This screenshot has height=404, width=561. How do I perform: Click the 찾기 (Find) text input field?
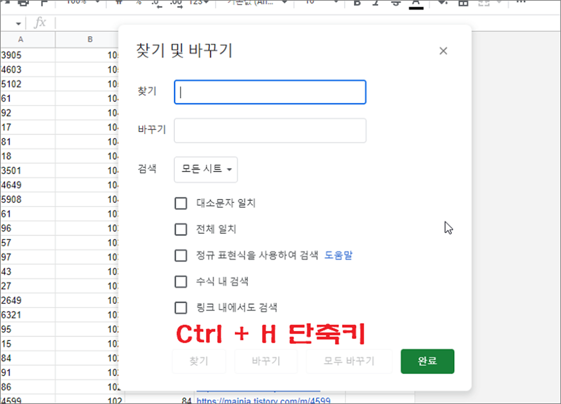coord(270,92)
